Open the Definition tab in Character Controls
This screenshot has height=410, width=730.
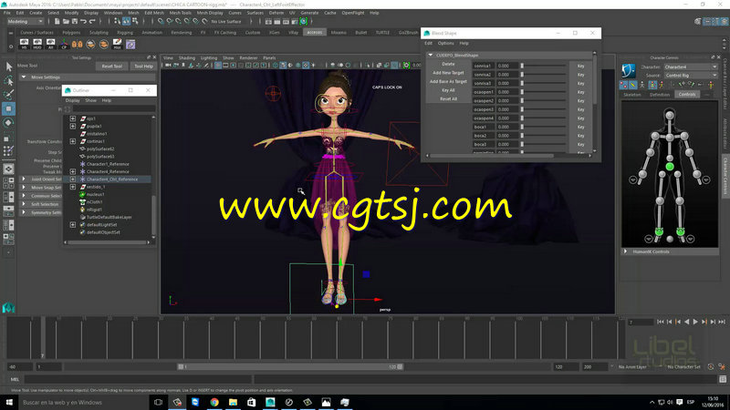coord(659,95)
